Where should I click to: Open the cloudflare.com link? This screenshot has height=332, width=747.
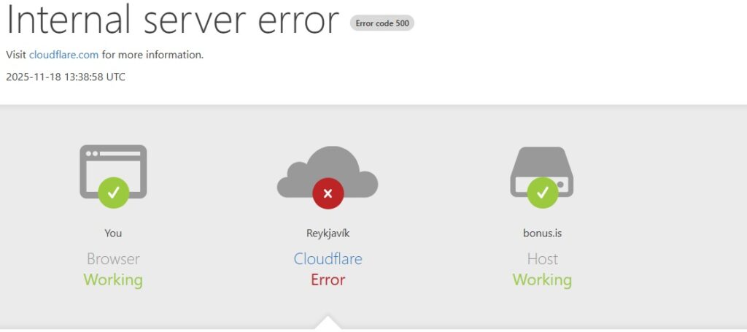click(x=64, y=55)
